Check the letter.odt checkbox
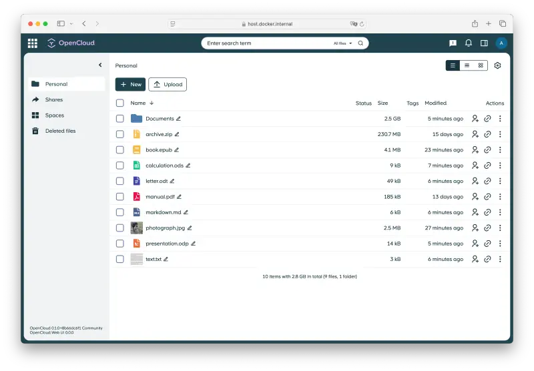 pos(120,181)
